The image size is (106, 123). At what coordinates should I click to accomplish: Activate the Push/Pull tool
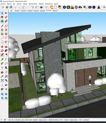tap(6, 47)
